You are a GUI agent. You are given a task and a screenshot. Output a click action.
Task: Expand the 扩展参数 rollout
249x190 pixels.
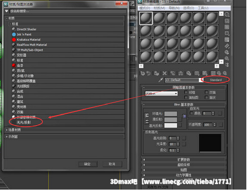[183, 160]
